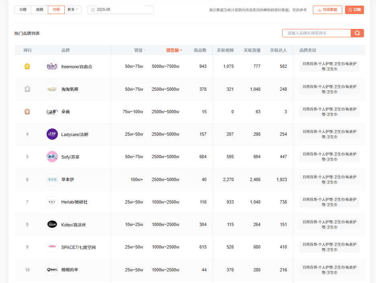This screenshot has height=283, width=376.
Task: Switch to the 日榜 daily ranking tab
Action: pyautogui.click(x=22, y=10)
